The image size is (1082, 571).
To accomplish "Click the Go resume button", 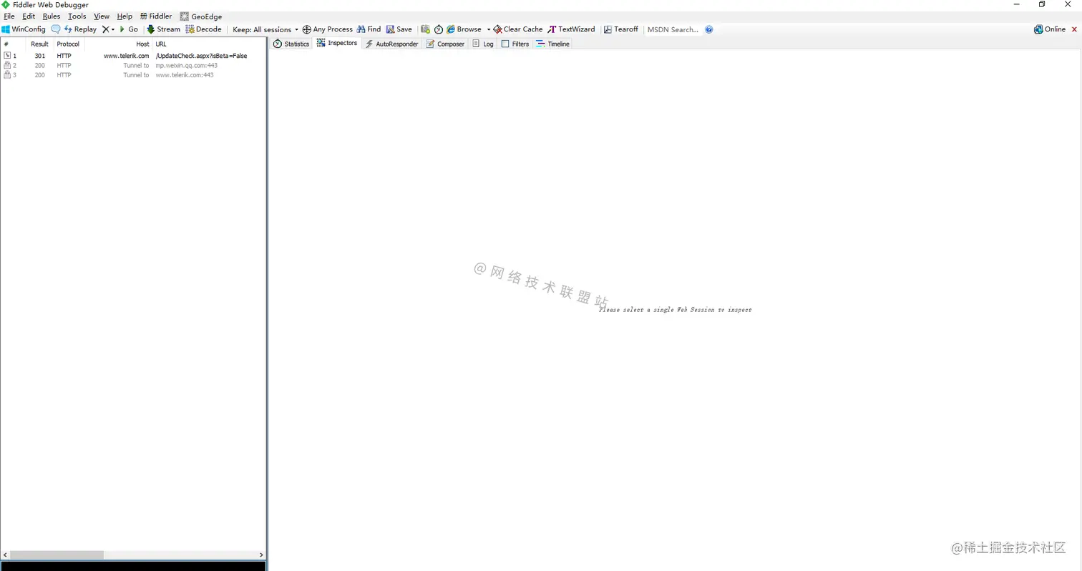I will click(x=129, y=29).
